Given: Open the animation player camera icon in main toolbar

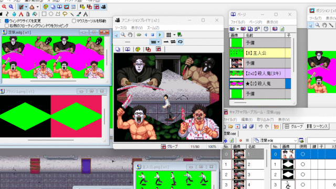Looking at the screenshot, I should (103, 7).
